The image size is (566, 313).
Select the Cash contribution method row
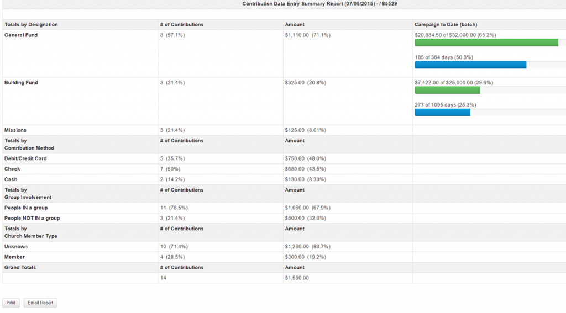click(x=11, y=179)
